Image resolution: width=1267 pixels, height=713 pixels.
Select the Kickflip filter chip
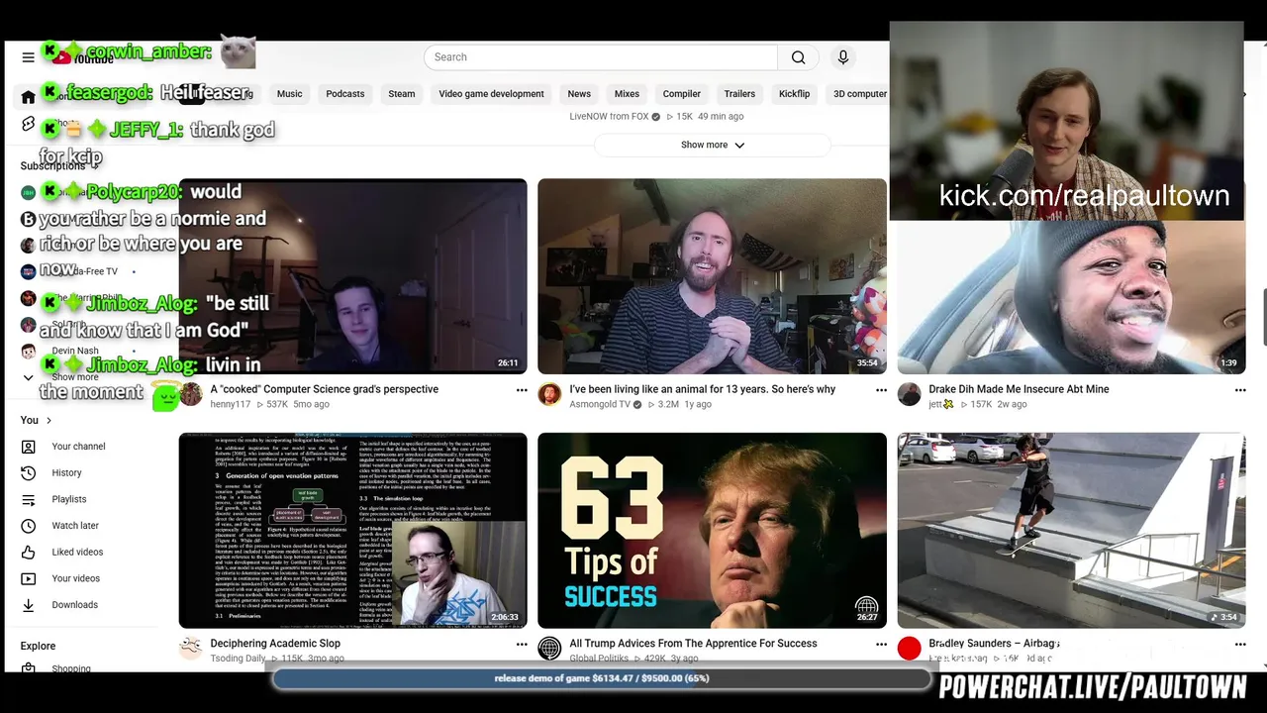click(794, 94)
